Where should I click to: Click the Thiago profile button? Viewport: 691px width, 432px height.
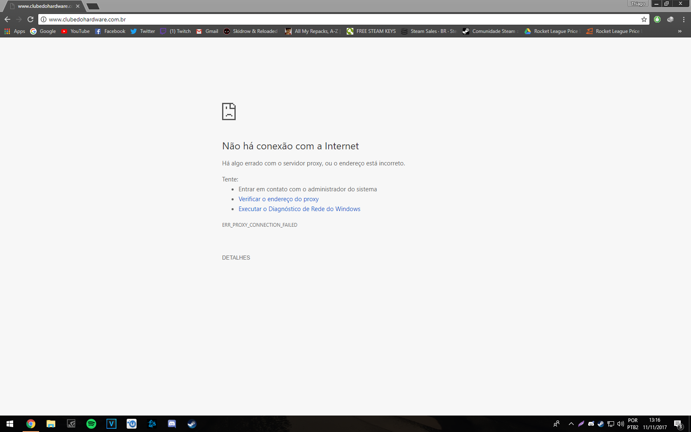tap(638, 4)
